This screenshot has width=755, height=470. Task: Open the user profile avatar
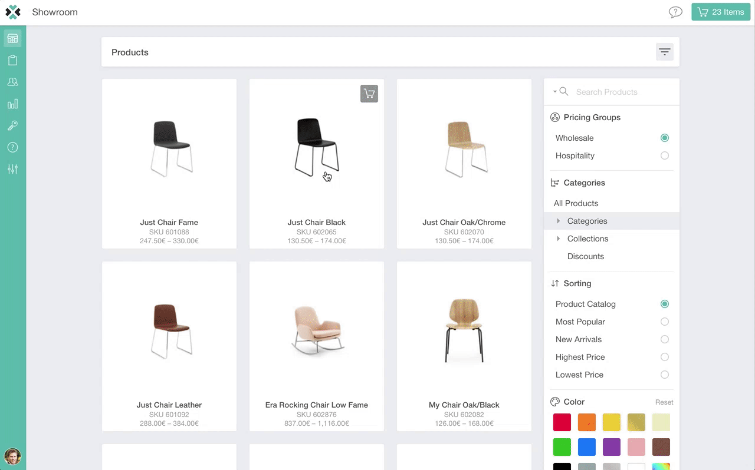12,456
